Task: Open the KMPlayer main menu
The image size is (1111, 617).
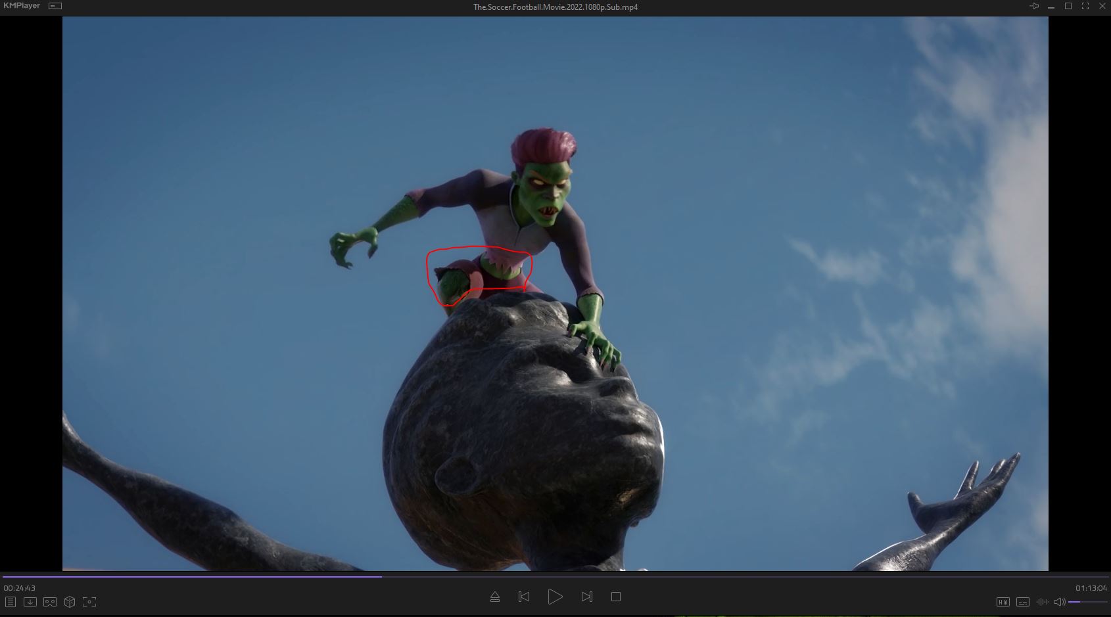Action: point(22,6)
